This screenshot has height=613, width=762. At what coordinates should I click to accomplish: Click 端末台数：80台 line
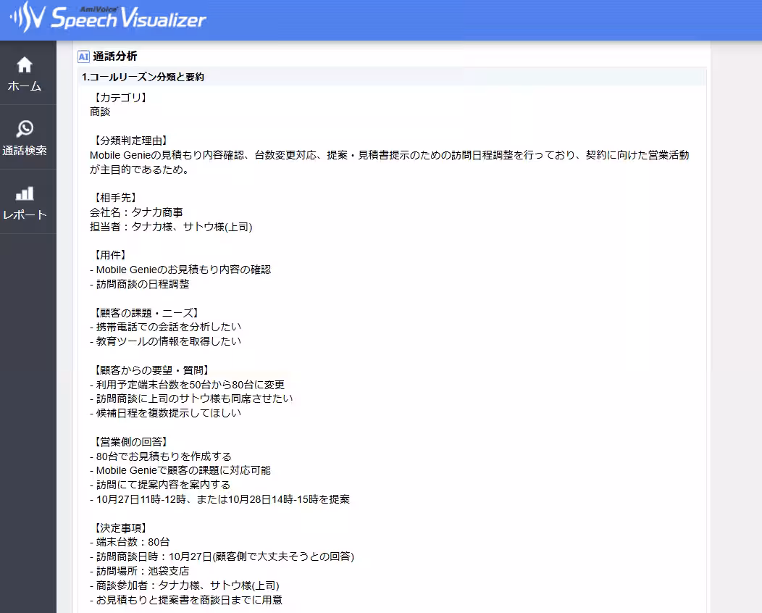click(130, 542)
